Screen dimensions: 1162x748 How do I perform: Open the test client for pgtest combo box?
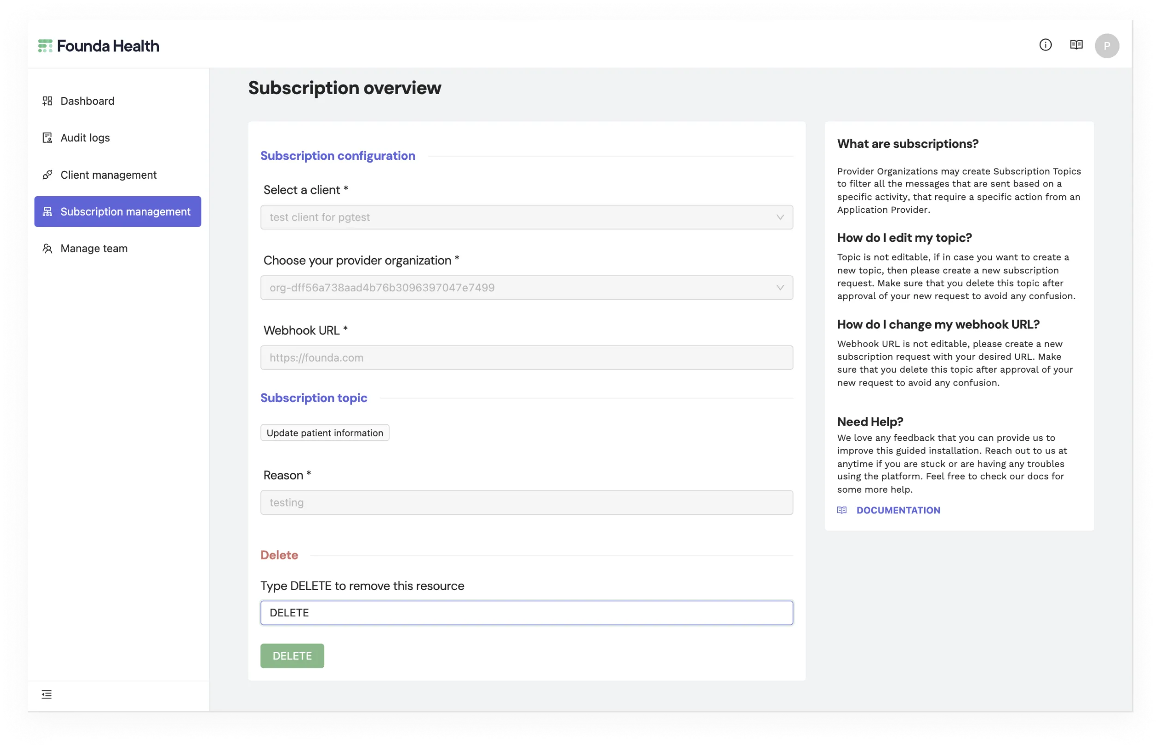[527, 217]
